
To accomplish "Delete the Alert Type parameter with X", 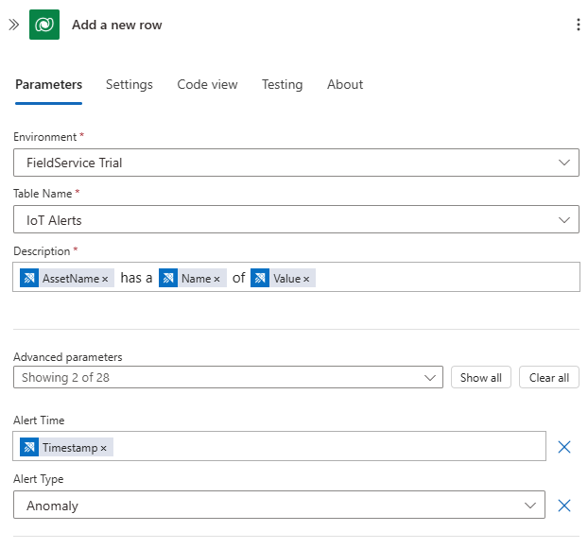I will click(x=564, y=506).
